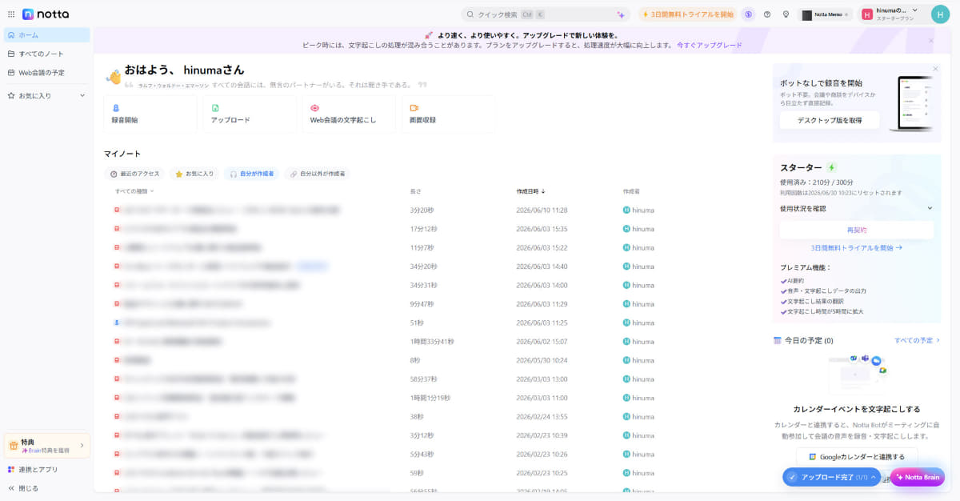Click the 長さ column header
The height and width of the screenshot is (501, 960).
(415, 191)
